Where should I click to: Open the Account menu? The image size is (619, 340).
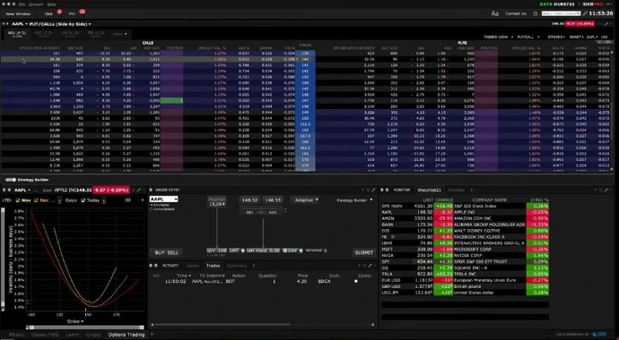pos(36,4)
